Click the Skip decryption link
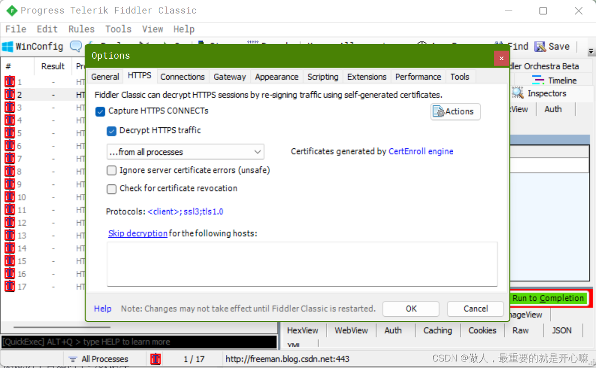Image resolution: width=596 pixels, height=368 pixels. [x=138, y=233]
